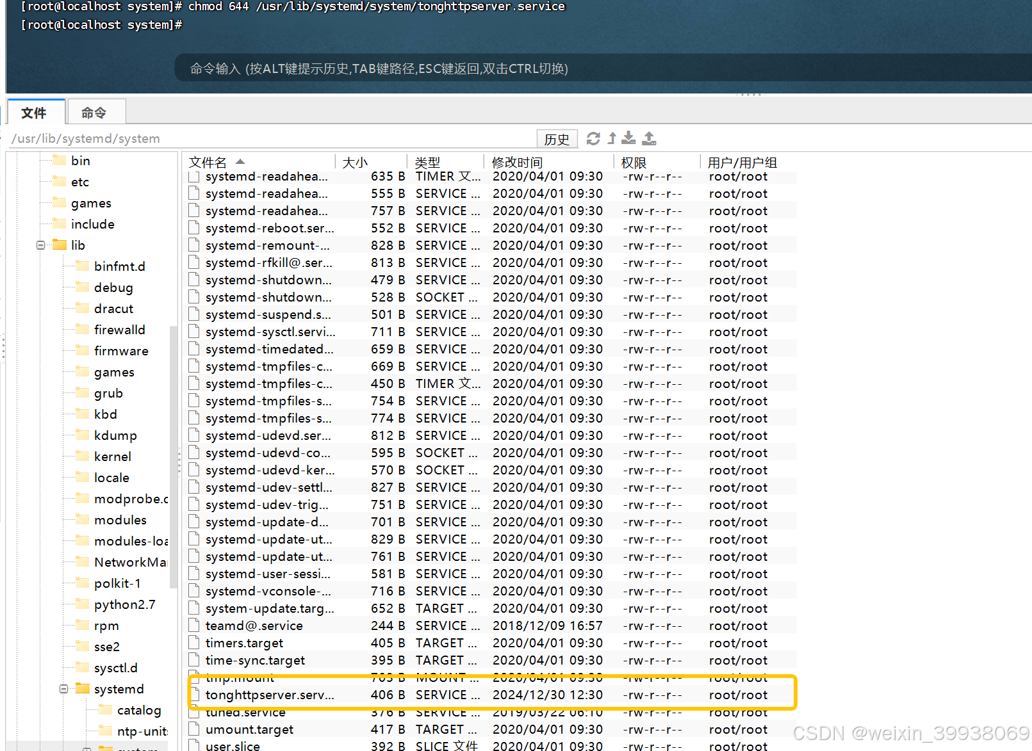This screenshot has width=1032, height=751.
Task: Select the teamd@.service file icon
Action: point(193,626)
